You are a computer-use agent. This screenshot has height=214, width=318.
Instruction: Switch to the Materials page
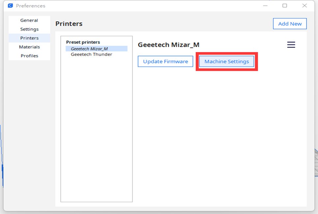point(29,47)
